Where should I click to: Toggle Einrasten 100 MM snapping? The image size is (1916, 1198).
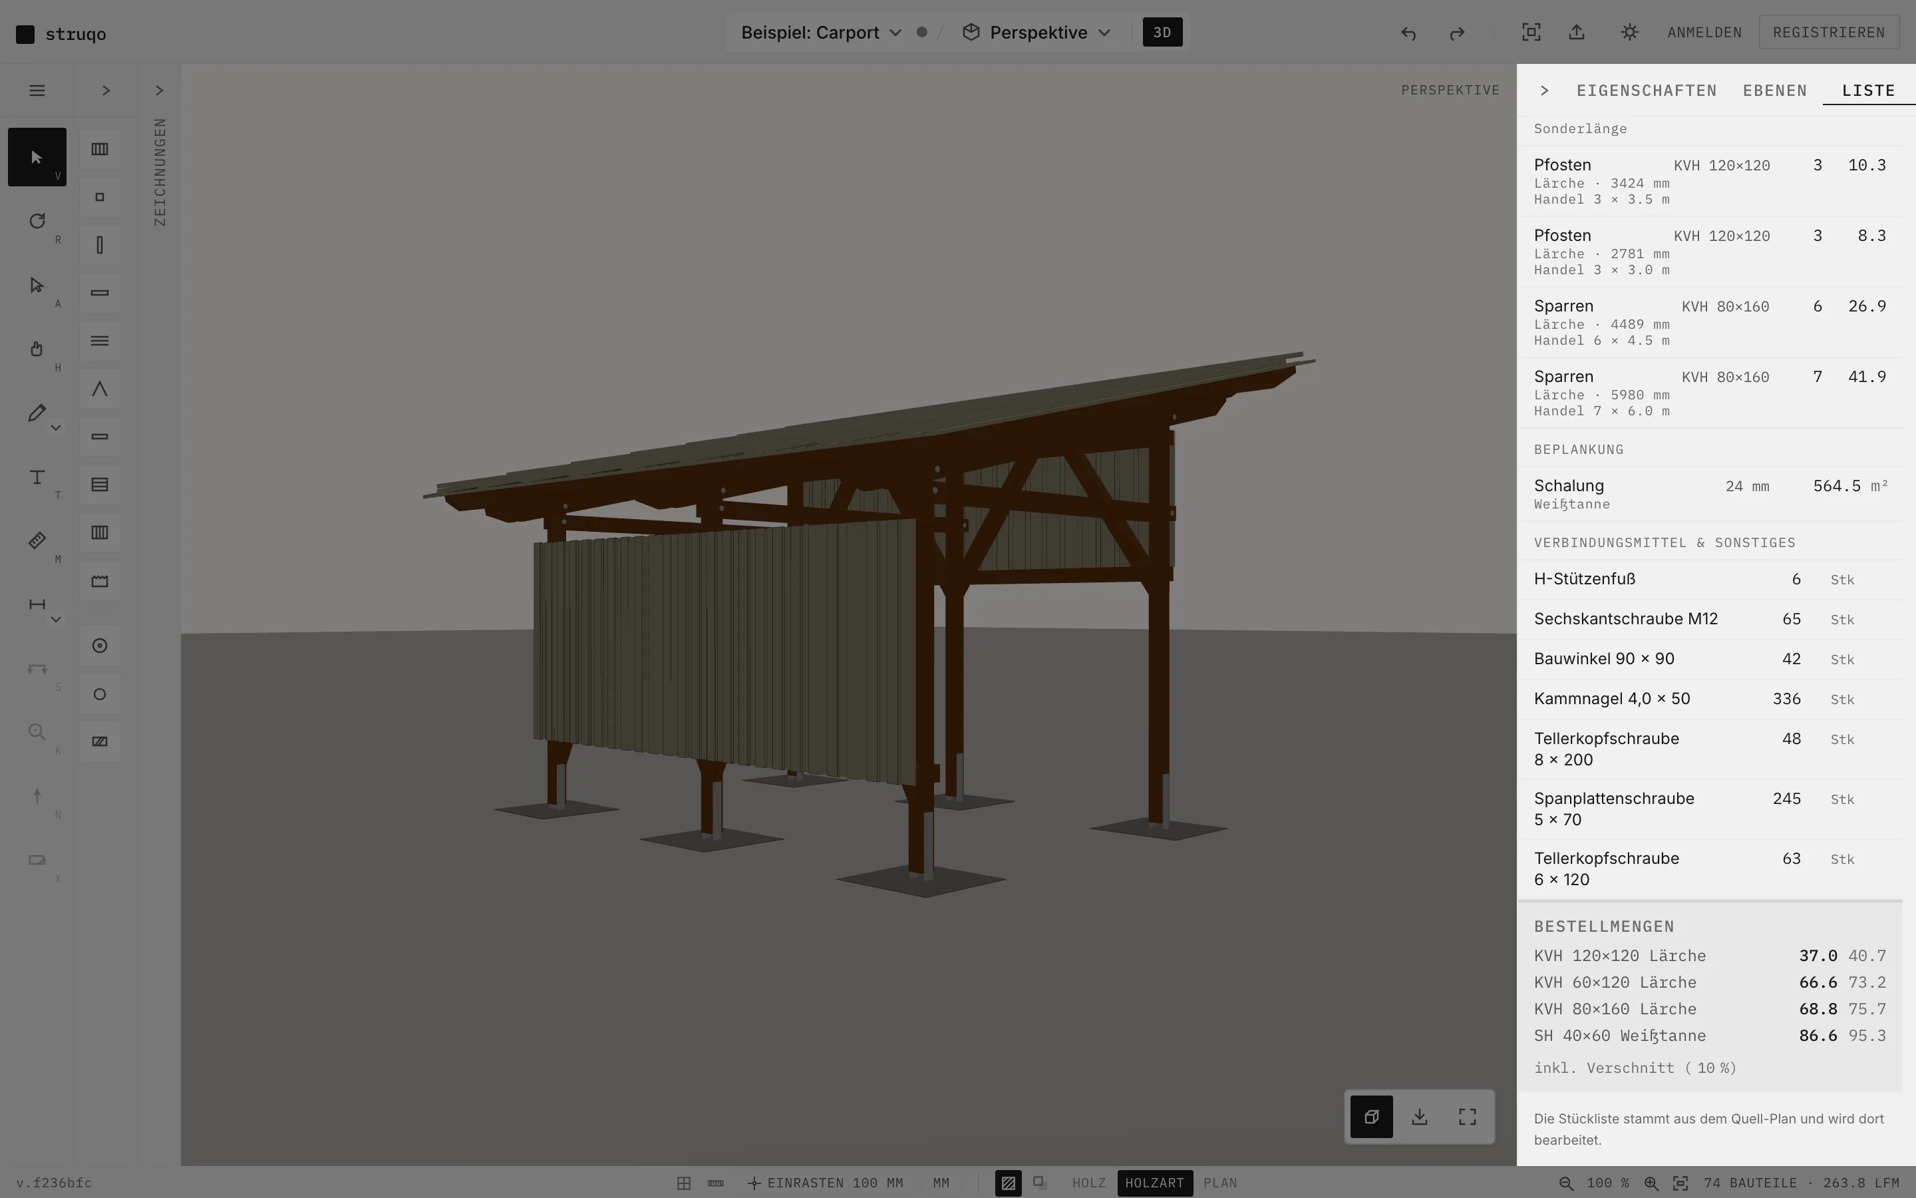tap(825, 1183)
